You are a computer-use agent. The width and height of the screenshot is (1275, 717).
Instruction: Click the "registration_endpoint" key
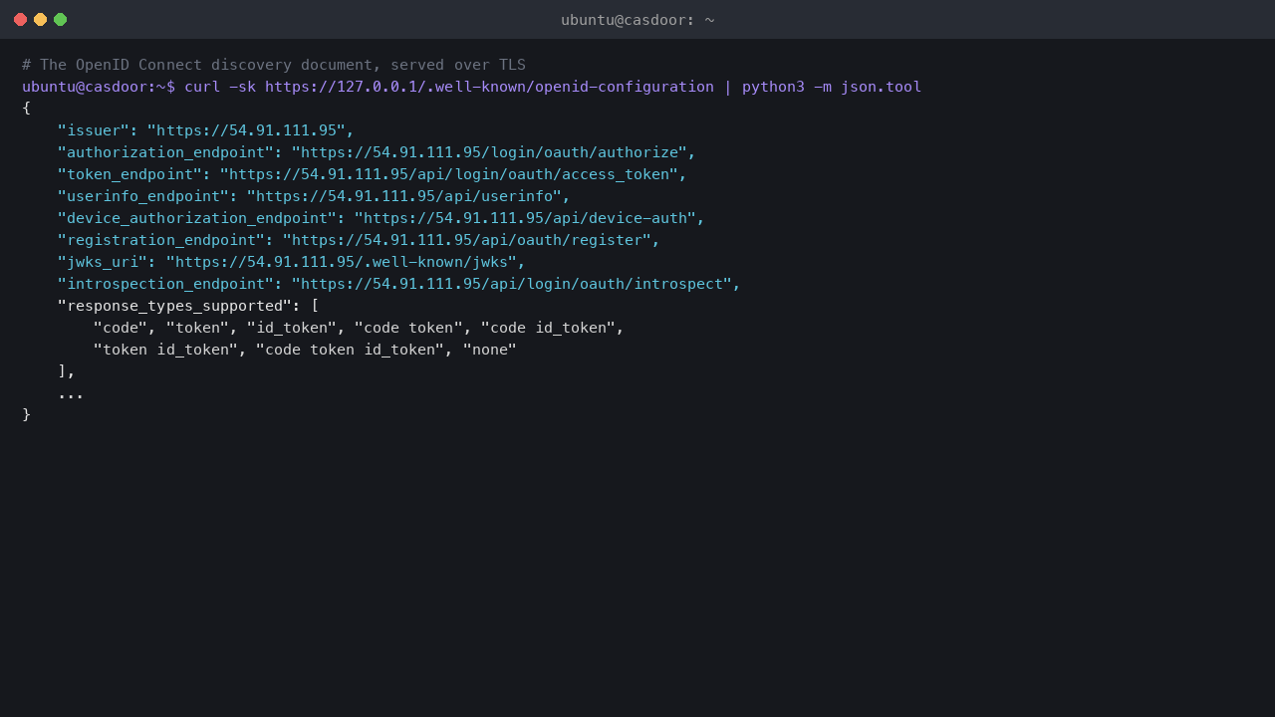point(161,240)
